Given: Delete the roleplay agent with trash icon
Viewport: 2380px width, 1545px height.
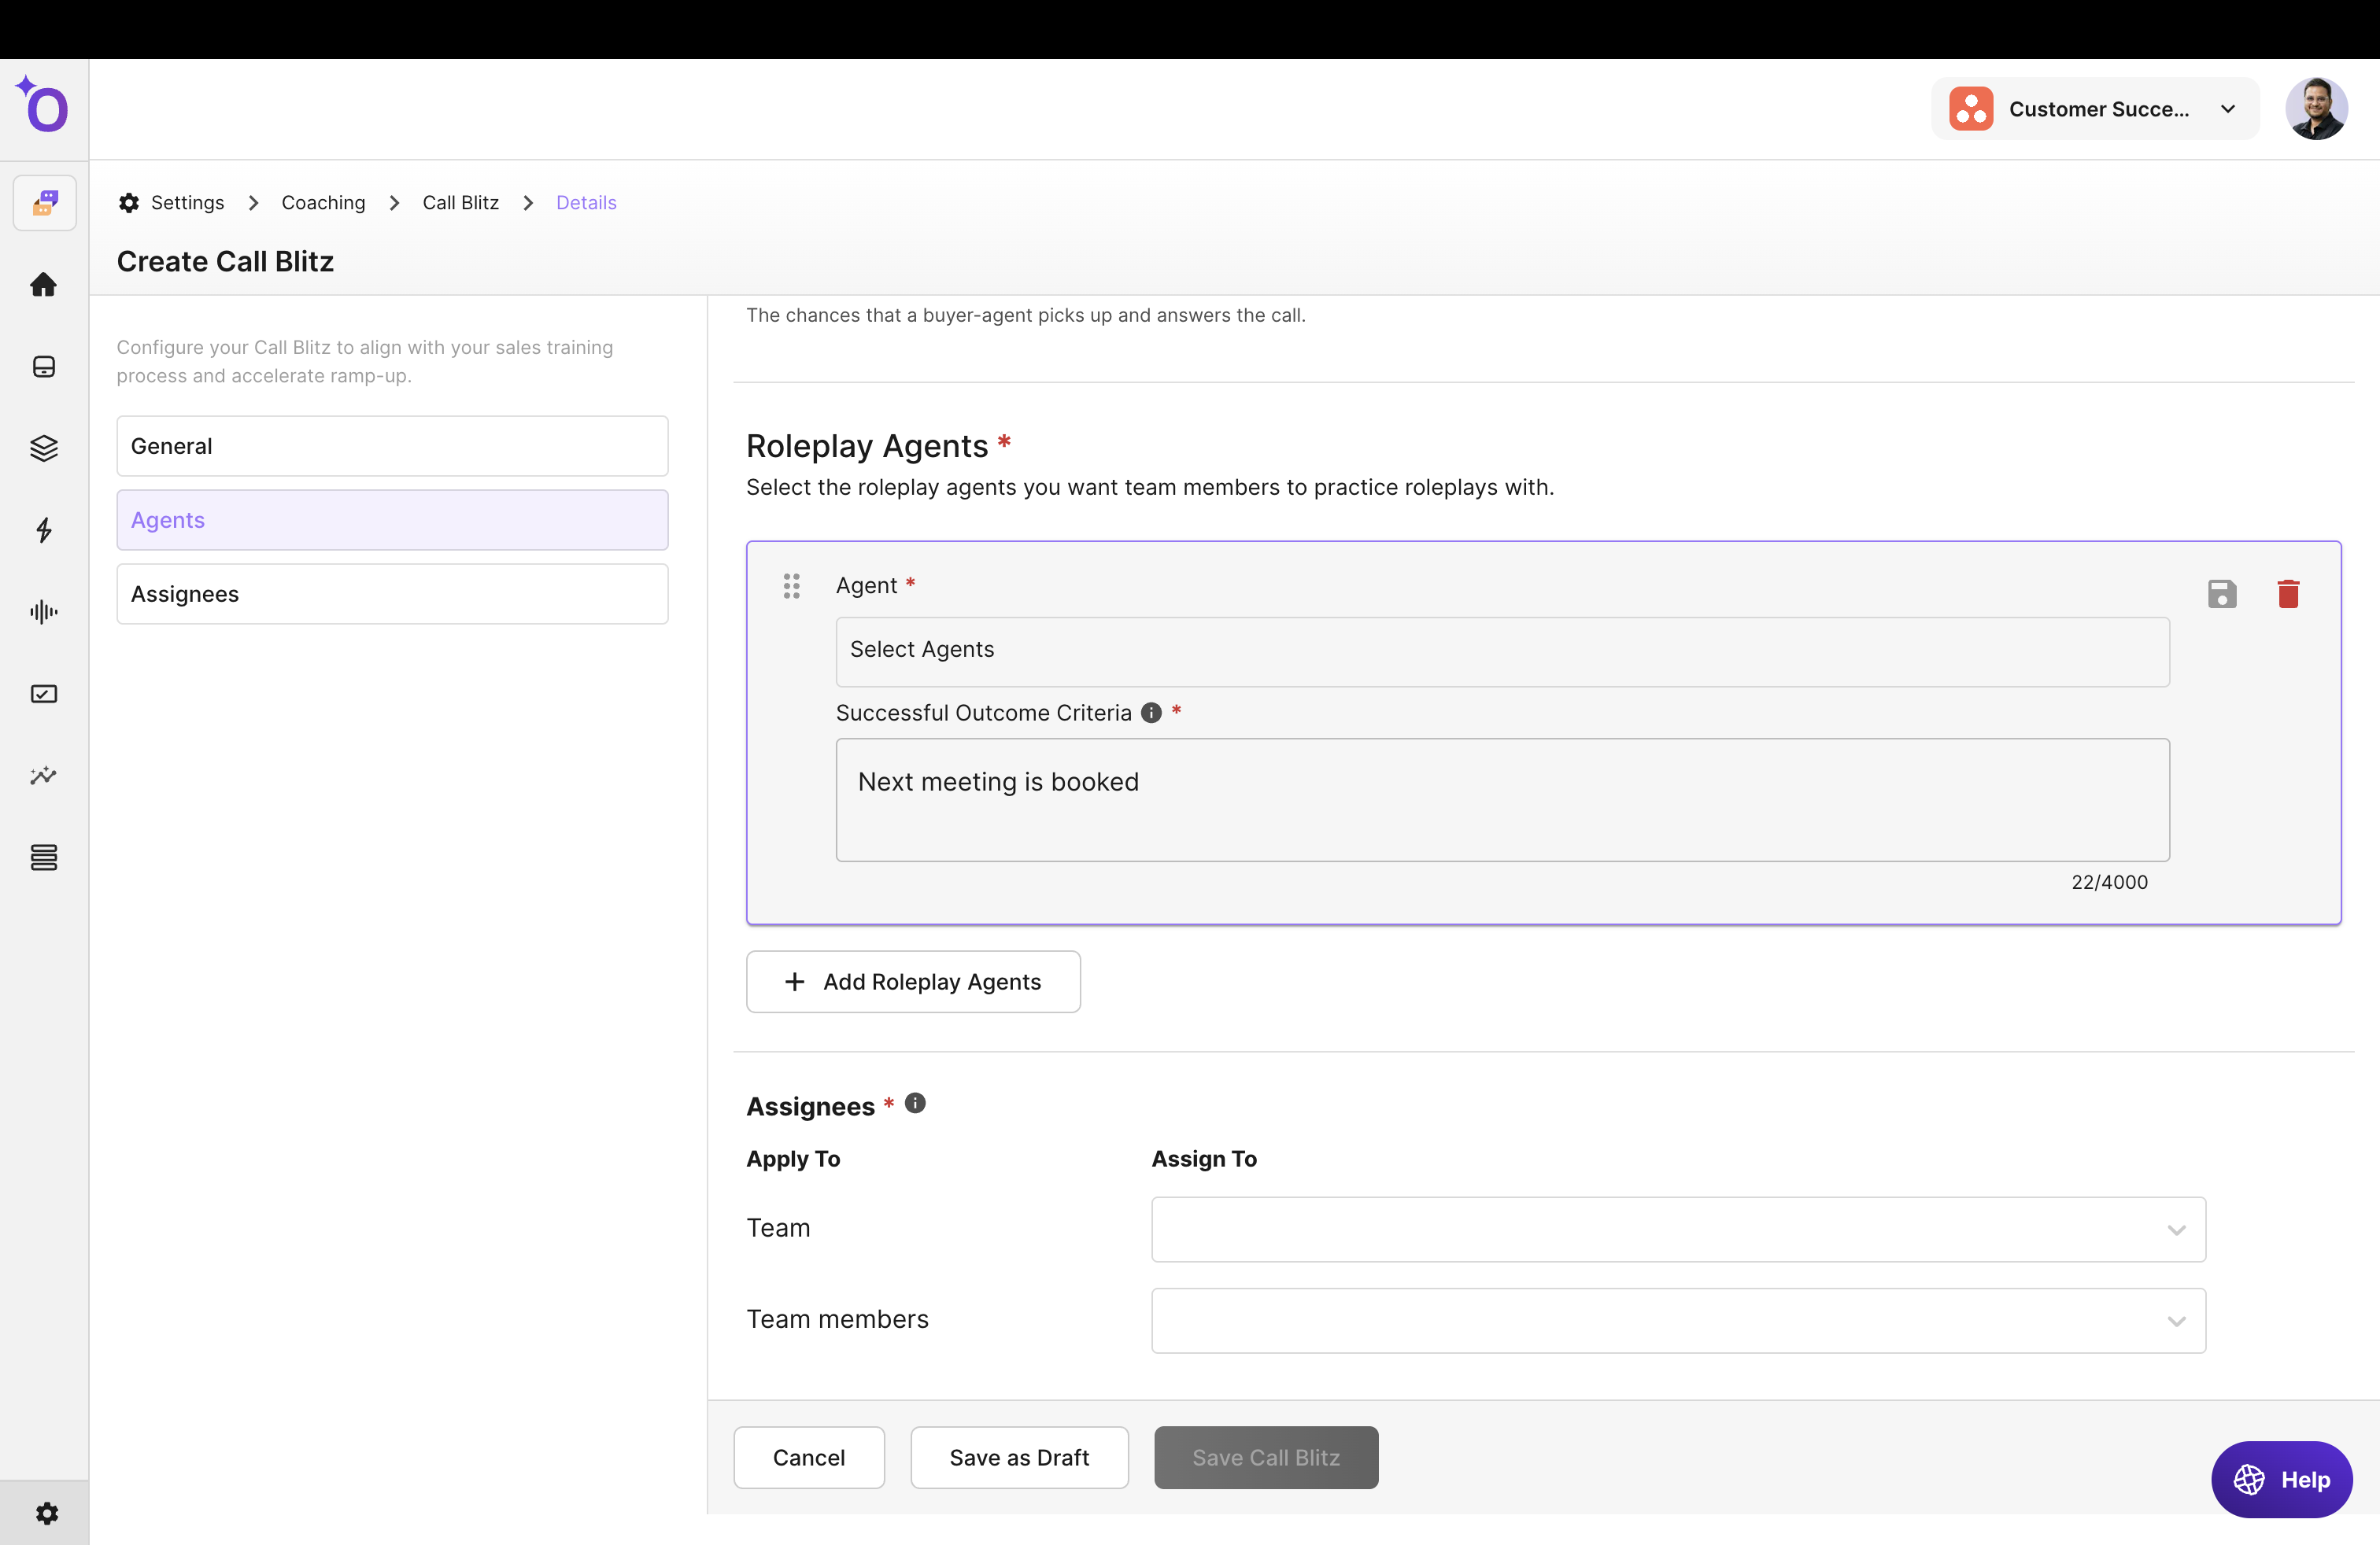Looking at the screenshot, I should (2288, 594).
